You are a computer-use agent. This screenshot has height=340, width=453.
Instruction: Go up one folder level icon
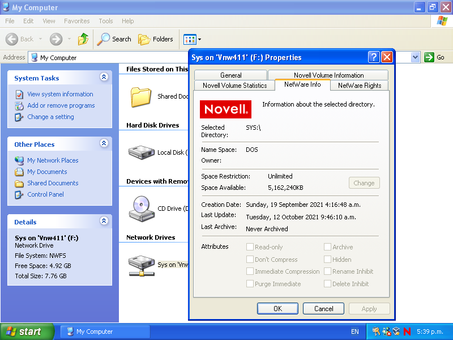tap(83, 39)
